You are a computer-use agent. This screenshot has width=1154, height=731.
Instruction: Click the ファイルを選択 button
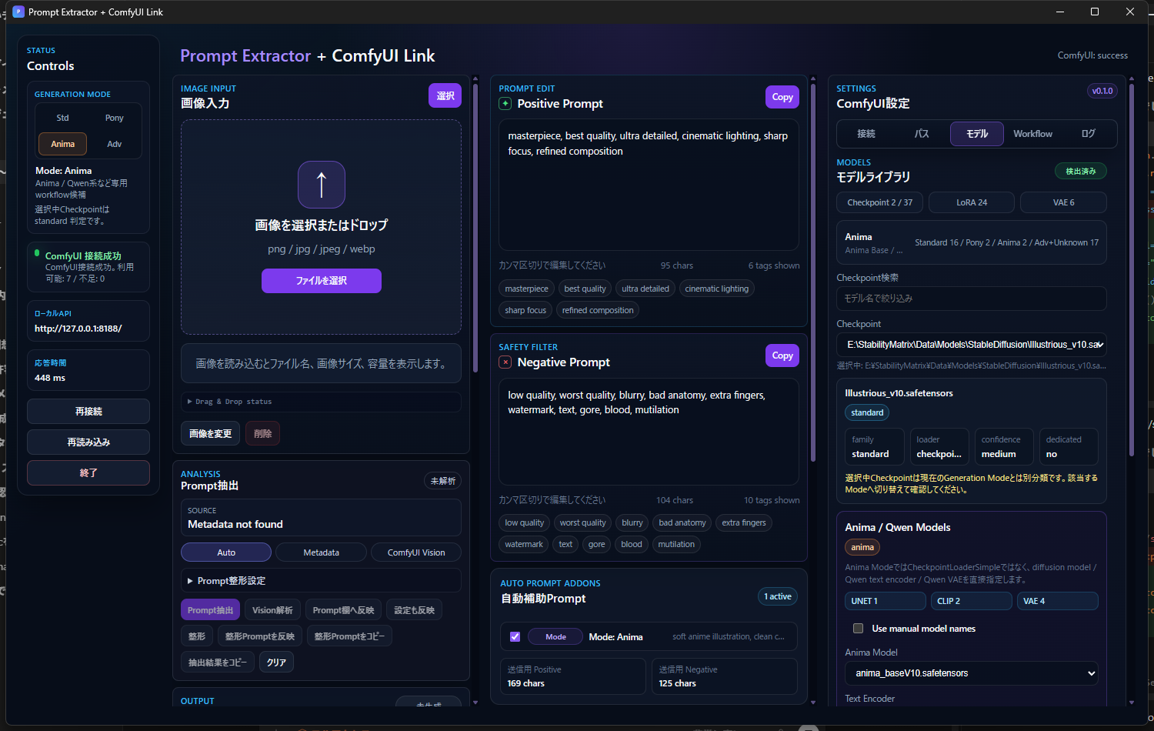click(322, 281)
